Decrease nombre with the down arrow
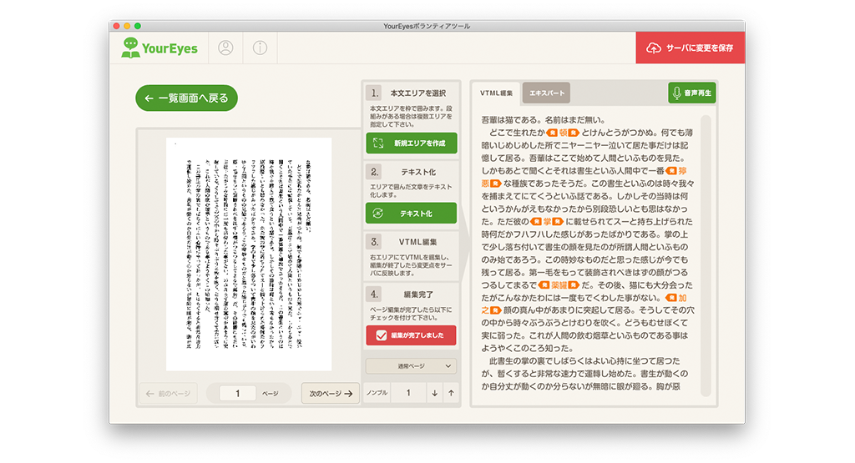855x463 pixels. click(434, 393)
